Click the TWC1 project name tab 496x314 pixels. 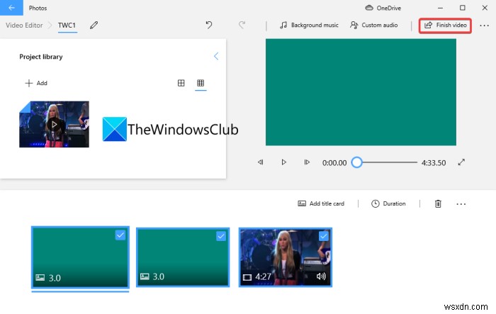point(67,26)
